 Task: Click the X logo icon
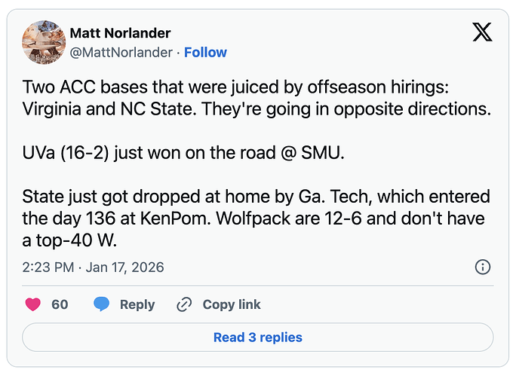pyautogui.click(x=481, y=32)
